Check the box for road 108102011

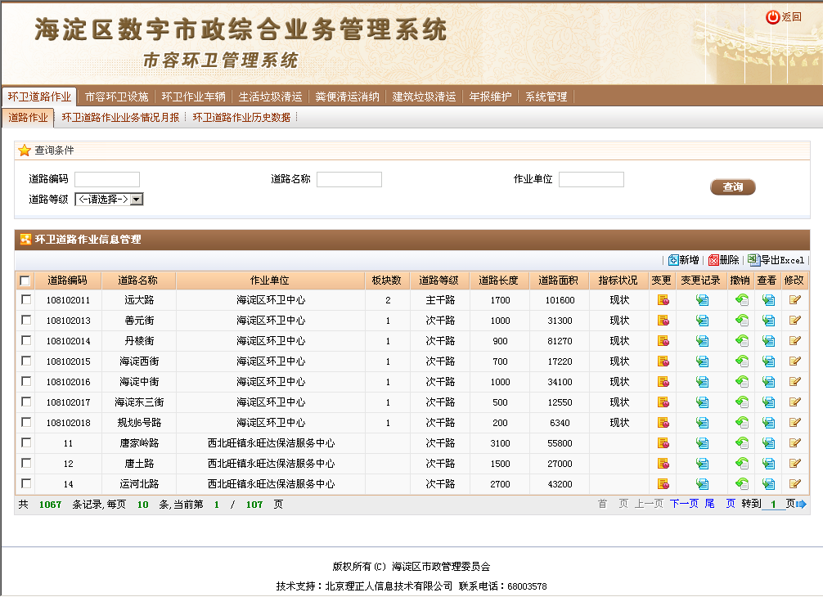pos(25,299)
